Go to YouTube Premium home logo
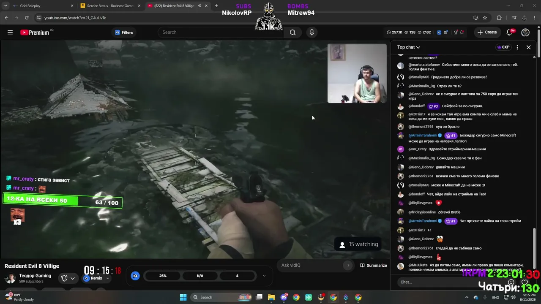Image resolution: width=541 pixels, height=304 pixels. pos(35,33)
